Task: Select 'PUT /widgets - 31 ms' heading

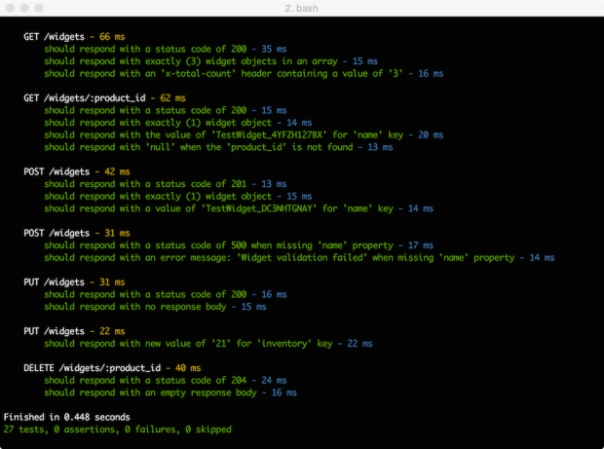Action: tap(74, 281)
